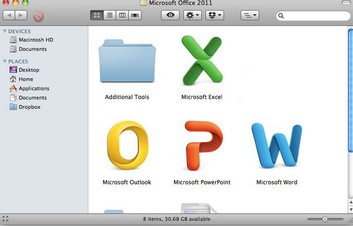Click the "8 items, 30.68 GB available" status text
Viewport: 353px width, 226px height.
177,219
